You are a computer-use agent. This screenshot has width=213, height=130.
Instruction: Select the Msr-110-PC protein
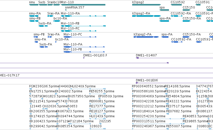tap(80, 37)
